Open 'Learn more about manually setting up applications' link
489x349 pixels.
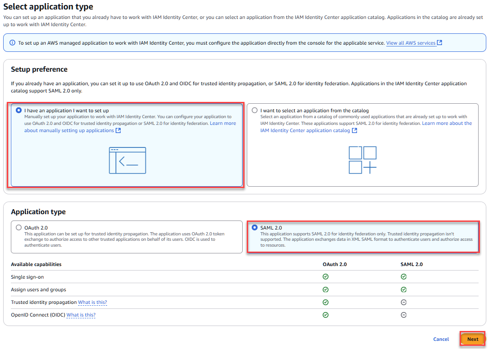(69, 131)
